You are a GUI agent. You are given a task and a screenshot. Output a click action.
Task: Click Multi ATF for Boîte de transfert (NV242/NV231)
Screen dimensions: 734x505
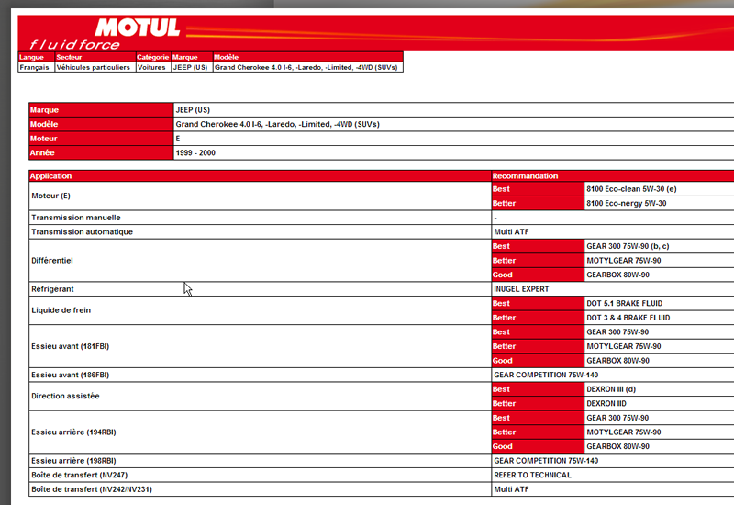point(511,489)
